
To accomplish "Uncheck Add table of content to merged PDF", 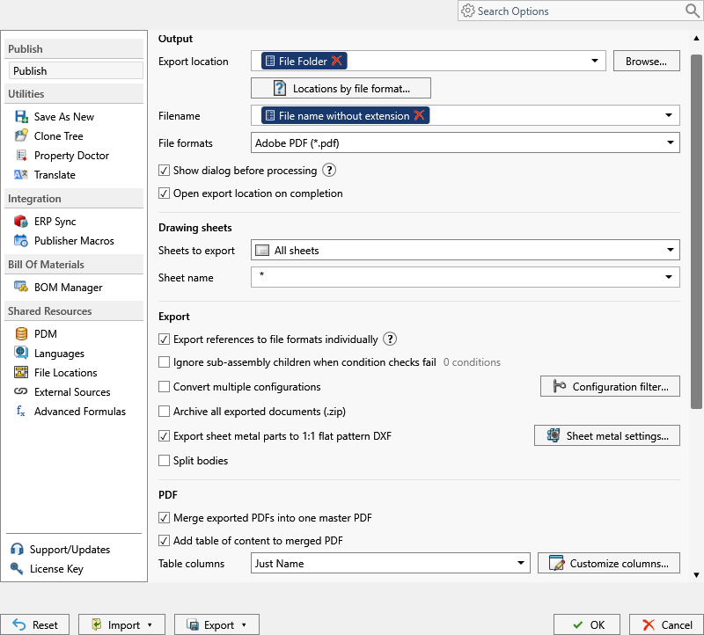I will click(164, 541).
